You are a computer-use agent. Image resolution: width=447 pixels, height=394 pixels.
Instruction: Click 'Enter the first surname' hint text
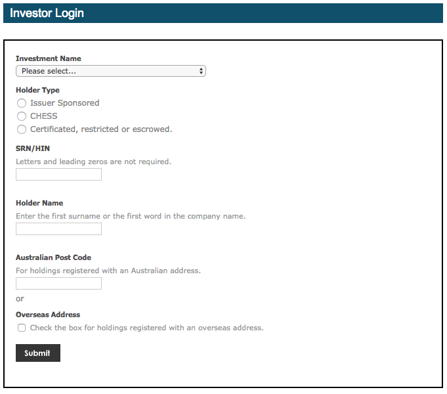click(x=131, y=216)
